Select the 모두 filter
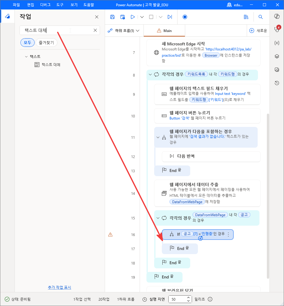The image size is (284, 306). pos(28,42)
